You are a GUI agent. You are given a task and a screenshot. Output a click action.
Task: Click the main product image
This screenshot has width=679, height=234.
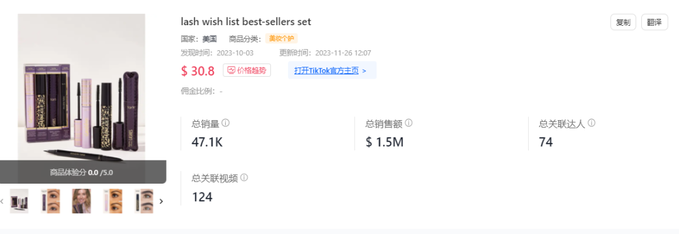tap(81, 87)
